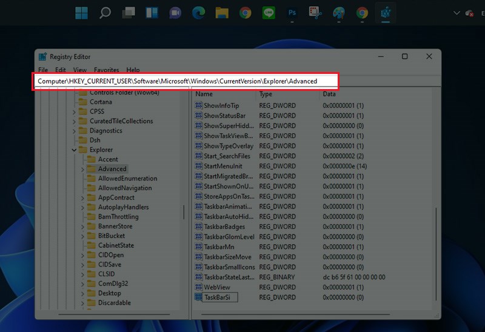Select the StartMenuInit registry value

[222, 166]
